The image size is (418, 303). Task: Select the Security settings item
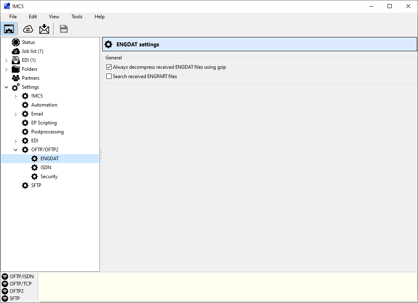click(49, 177)
